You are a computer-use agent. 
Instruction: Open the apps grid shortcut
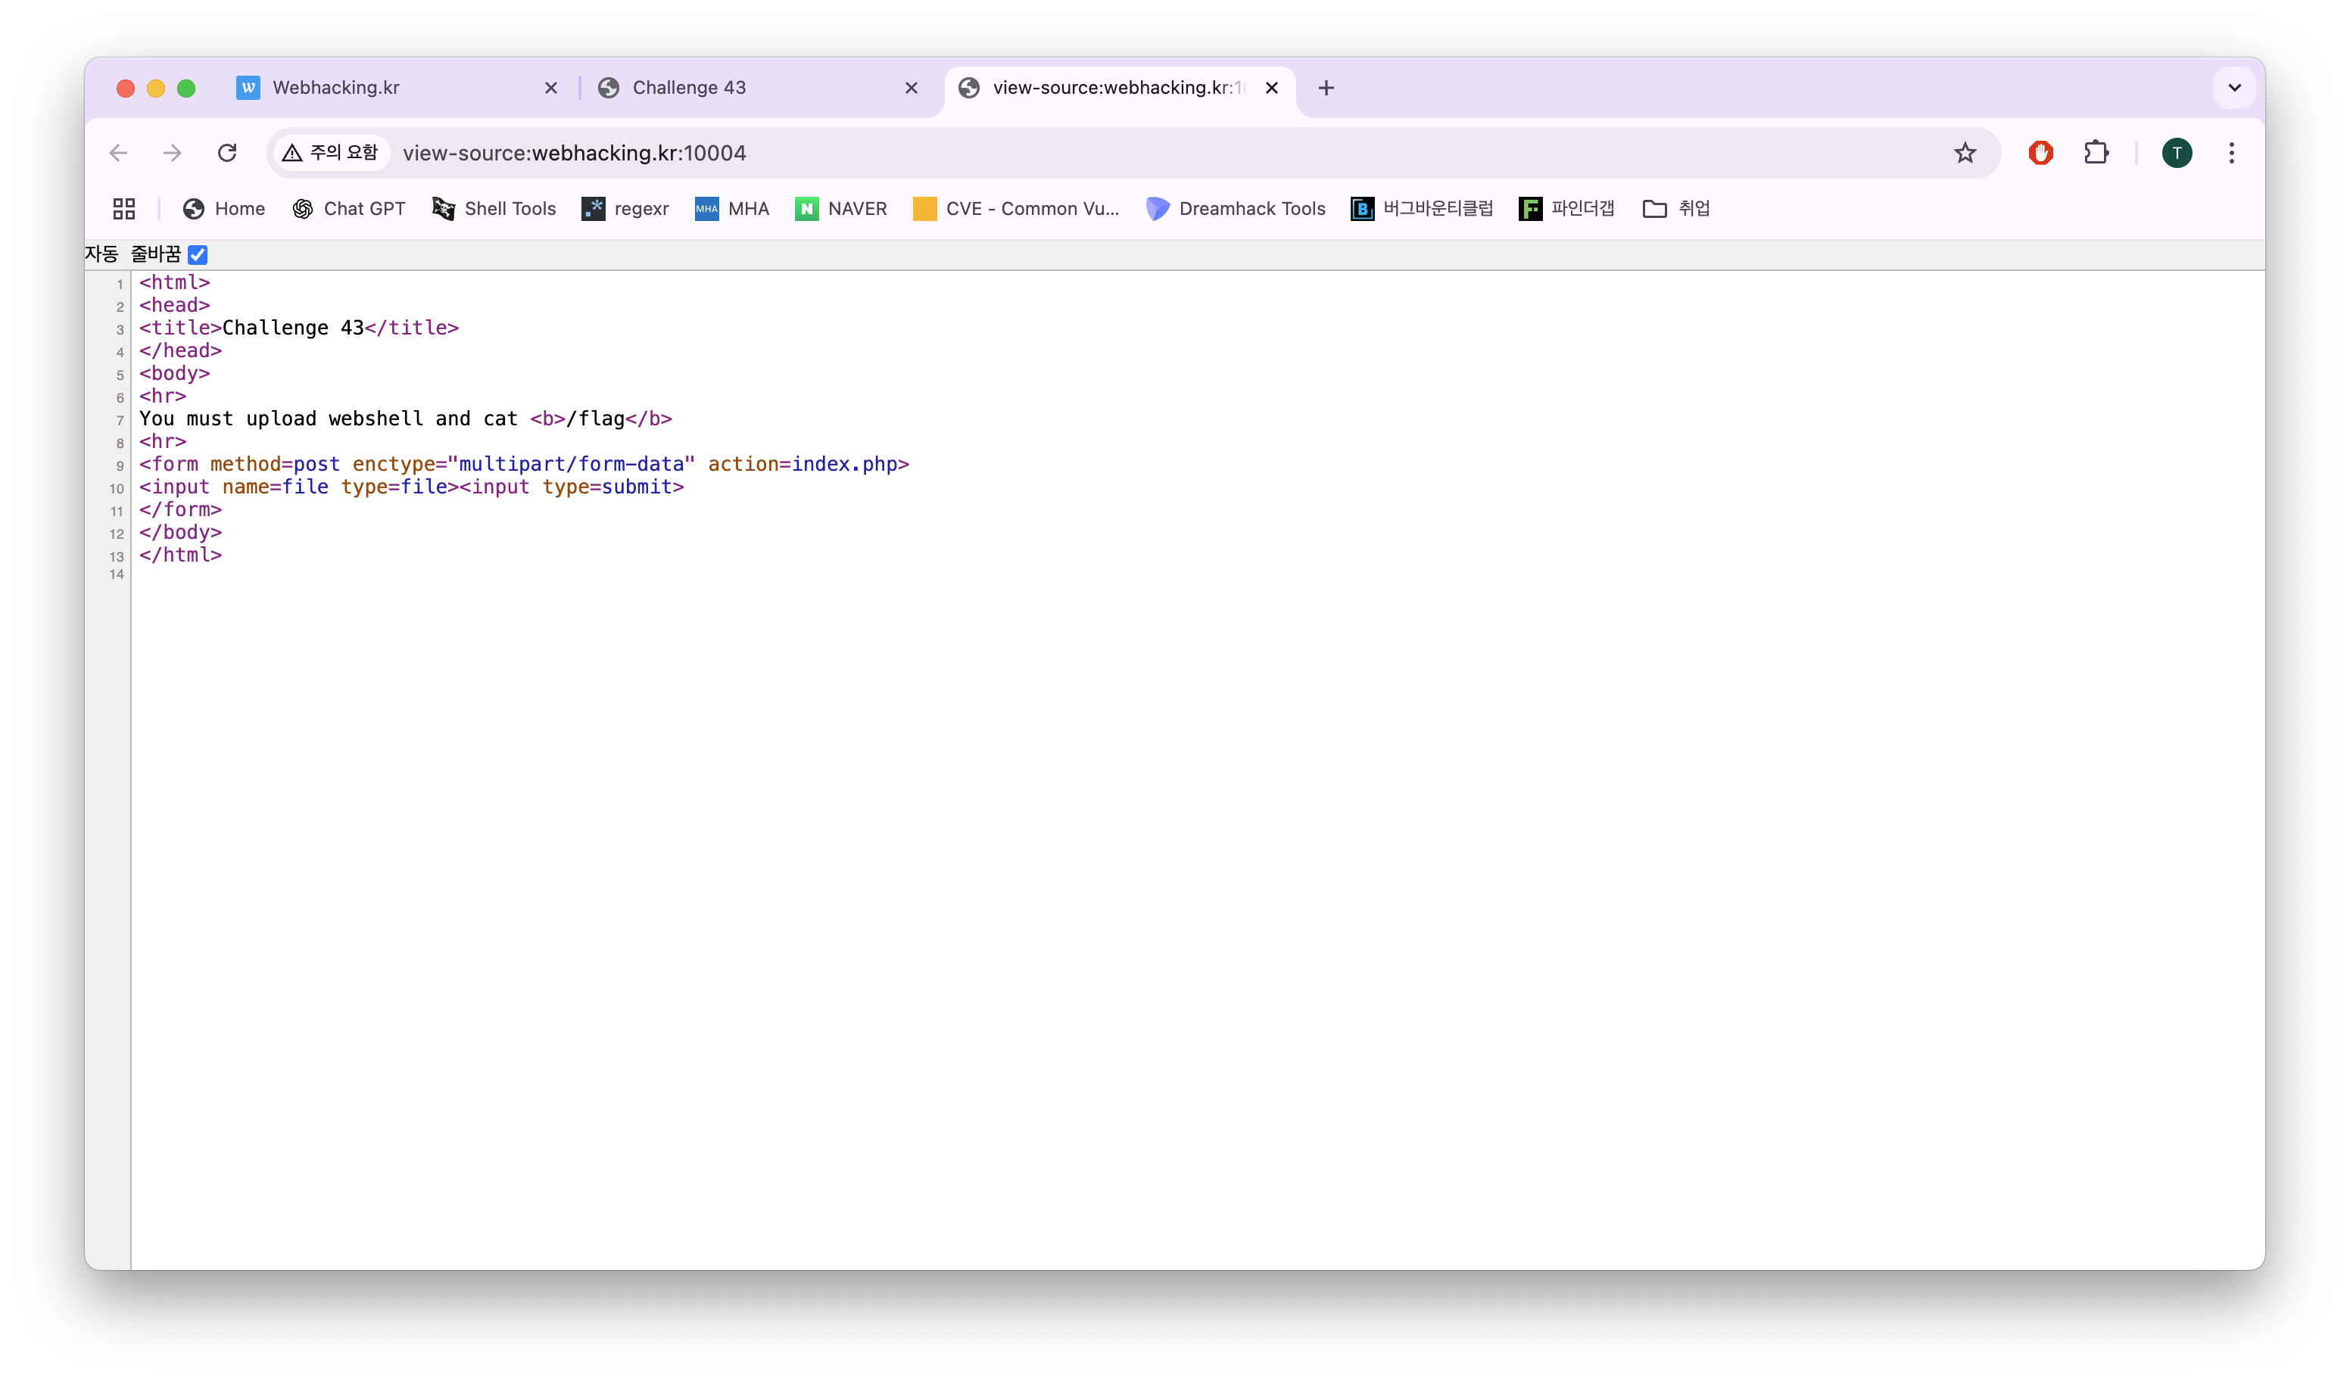coord(124,209)
